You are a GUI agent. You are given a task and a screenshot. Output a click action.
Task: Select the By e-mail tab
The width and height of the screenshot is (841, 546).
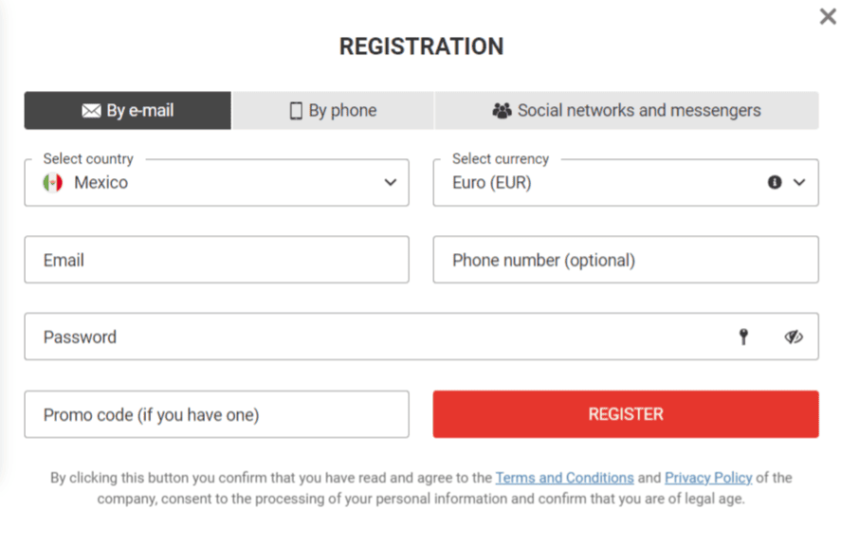click(x=128, y=111)
